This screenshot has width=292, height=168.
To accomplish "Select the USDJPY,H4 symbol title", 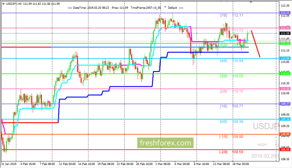I will pos(14,4).
